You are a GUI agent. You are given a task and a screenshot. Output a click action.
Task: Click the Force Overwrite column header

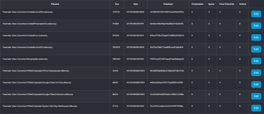click(x=227, y=4)
